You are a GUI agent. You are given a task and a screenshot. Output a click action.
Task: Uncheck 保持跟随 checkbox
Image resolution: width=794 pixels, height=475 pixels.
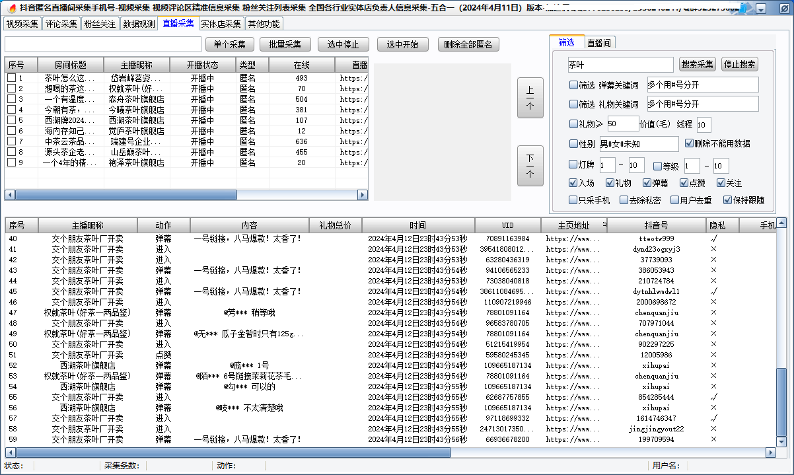[727, 200]
